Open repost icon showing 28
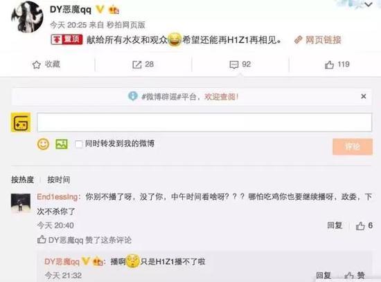381x282 pixels. click(x=136, y=65)
